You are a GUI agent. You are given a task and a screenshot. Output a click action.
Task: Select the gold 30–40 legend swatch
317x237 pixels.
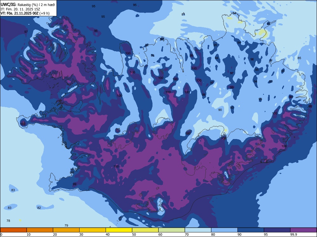point(93,230)
